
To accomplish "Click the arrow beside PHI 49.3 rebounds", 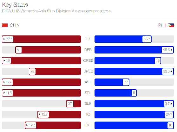I will click(x=171, y=50).
